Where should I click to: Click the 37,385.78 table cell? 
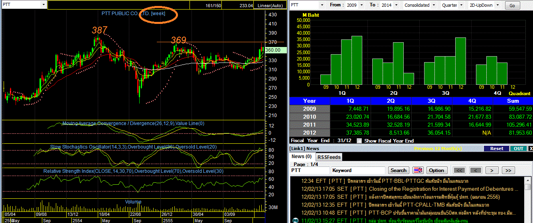(351, 133)
